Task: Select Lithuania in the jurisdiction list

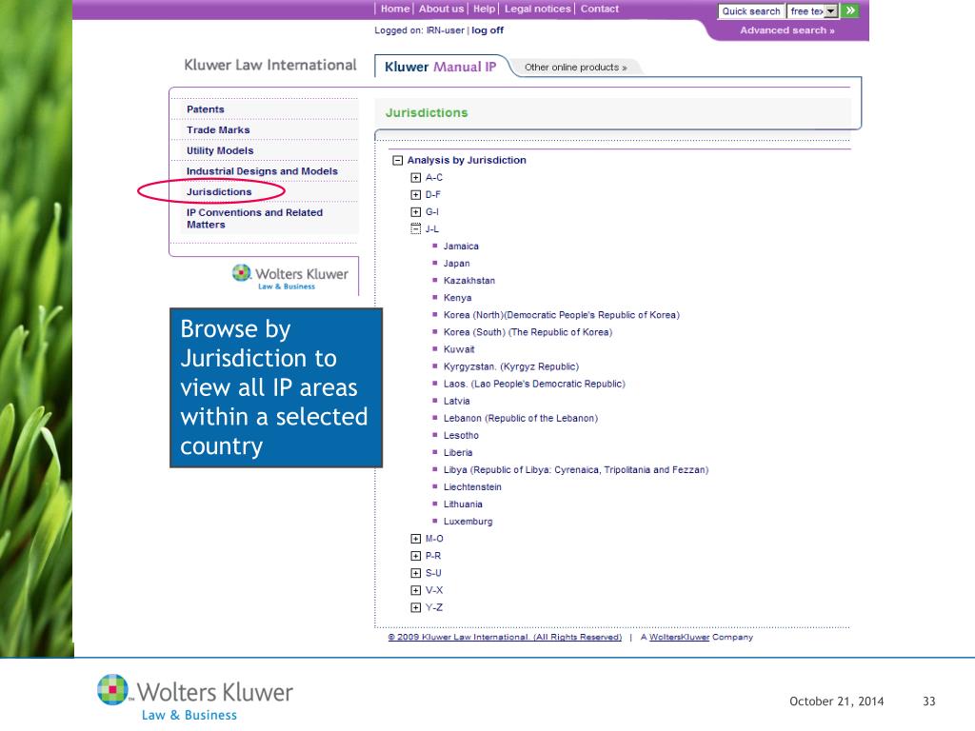Action: 463,504
